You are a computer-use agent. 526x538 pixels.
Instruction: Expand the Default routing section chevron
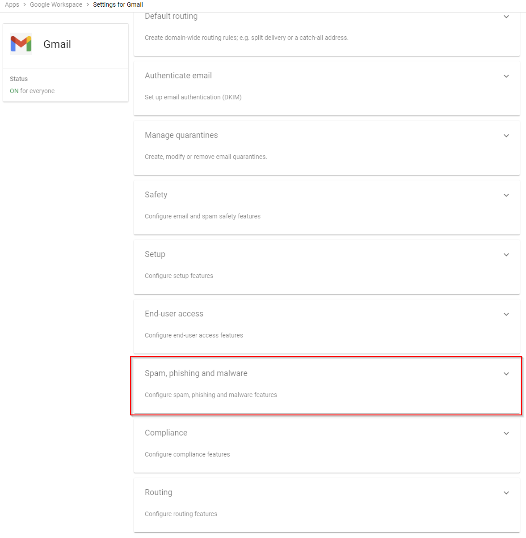click(x=506, y=17)
